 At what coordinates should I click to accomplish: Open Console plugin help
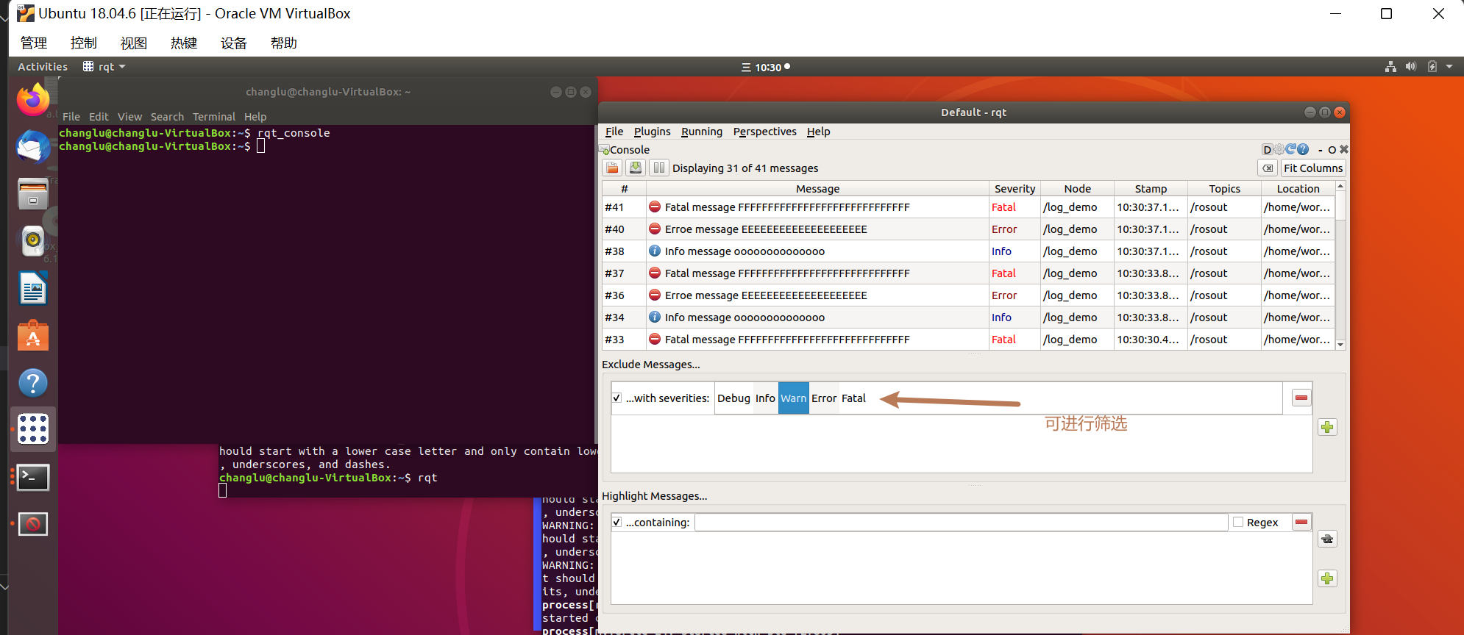pos(1303,149)
